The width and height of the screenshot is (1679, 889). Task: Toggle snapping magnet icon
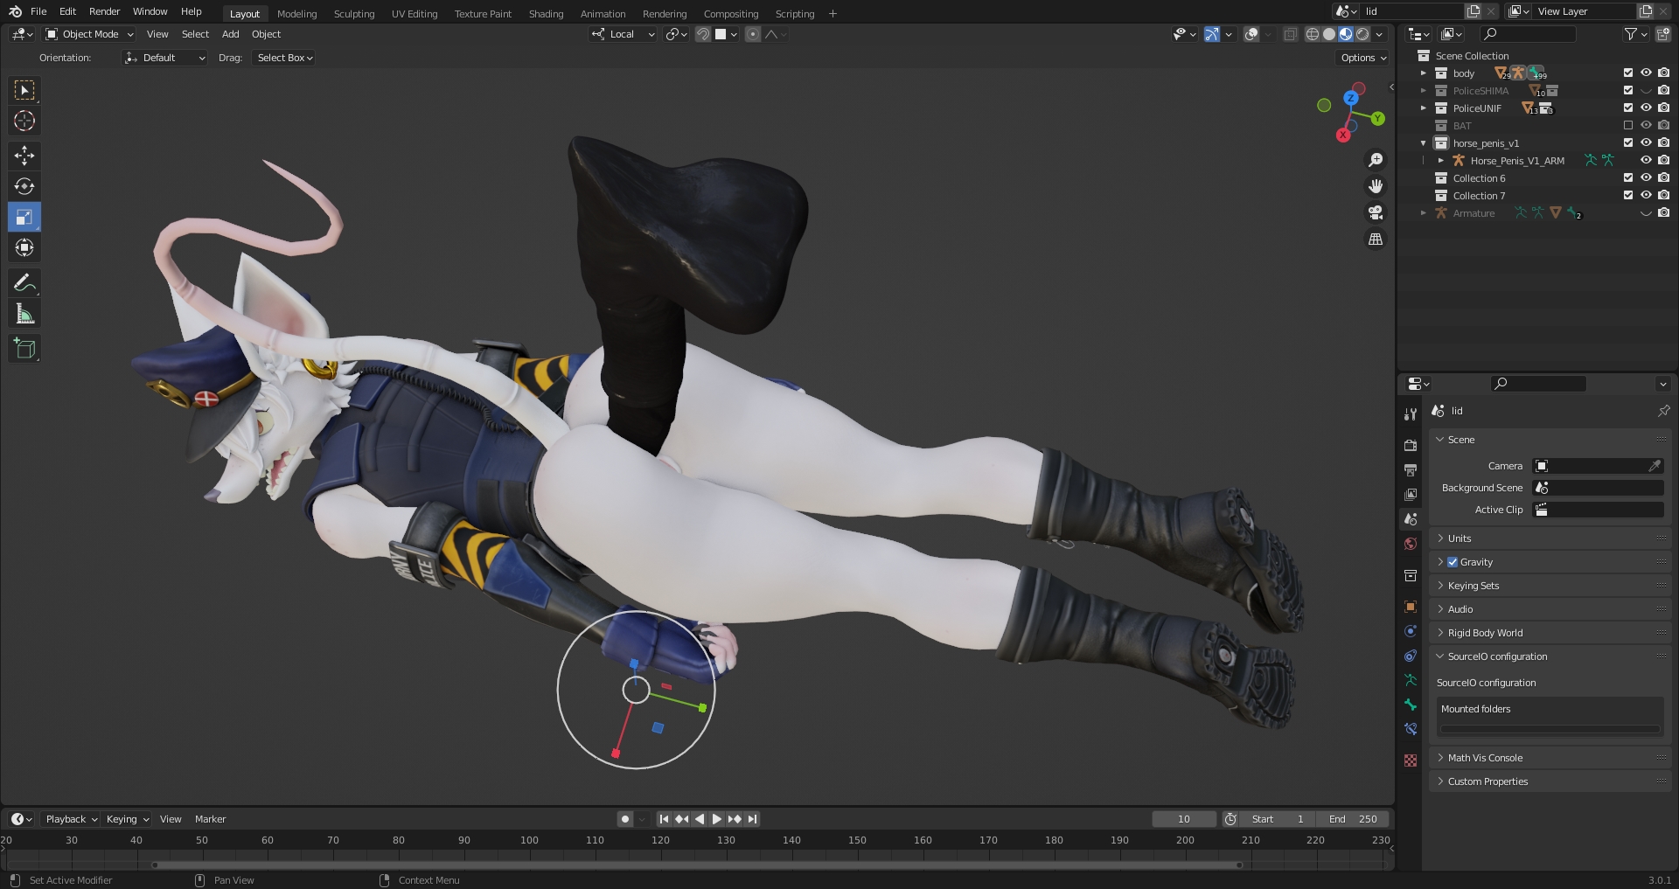(702, 34)
